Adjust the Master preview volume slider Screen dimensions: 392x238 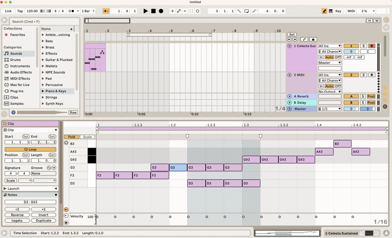tap(367, 109)
